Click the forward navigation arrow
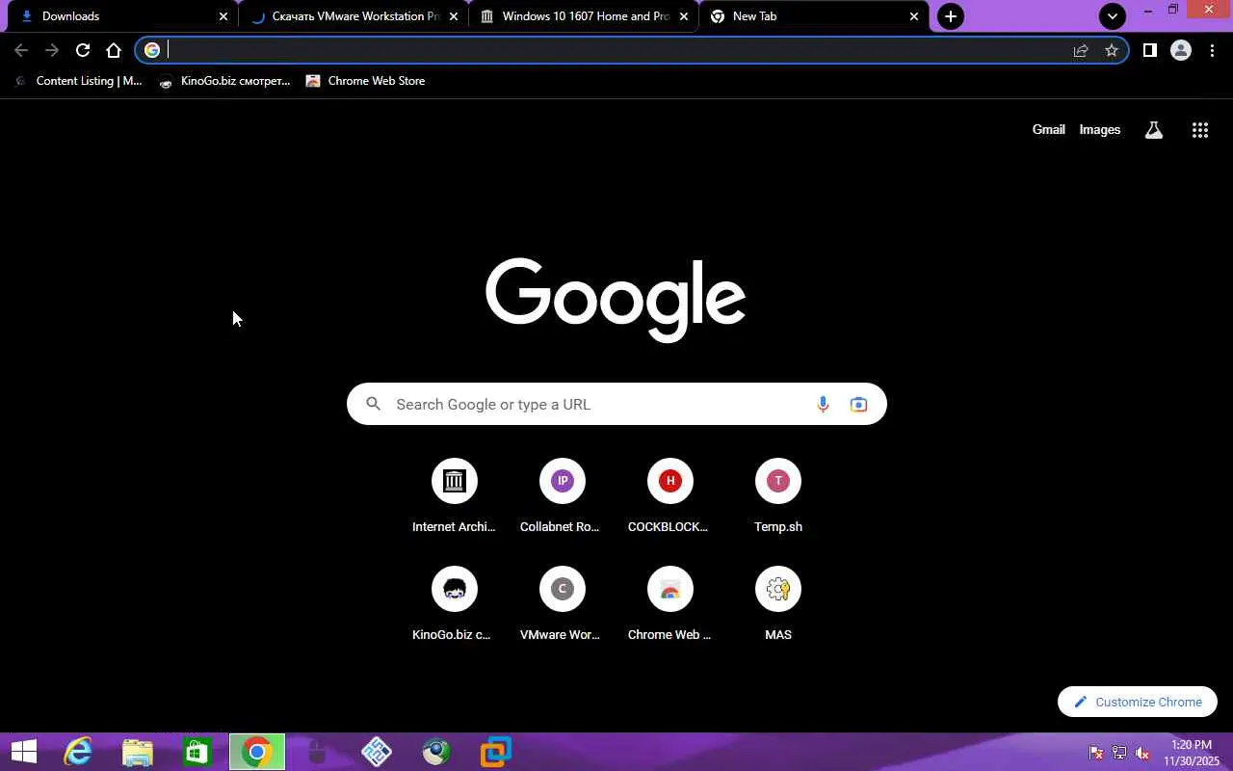 tap(52, 50)
